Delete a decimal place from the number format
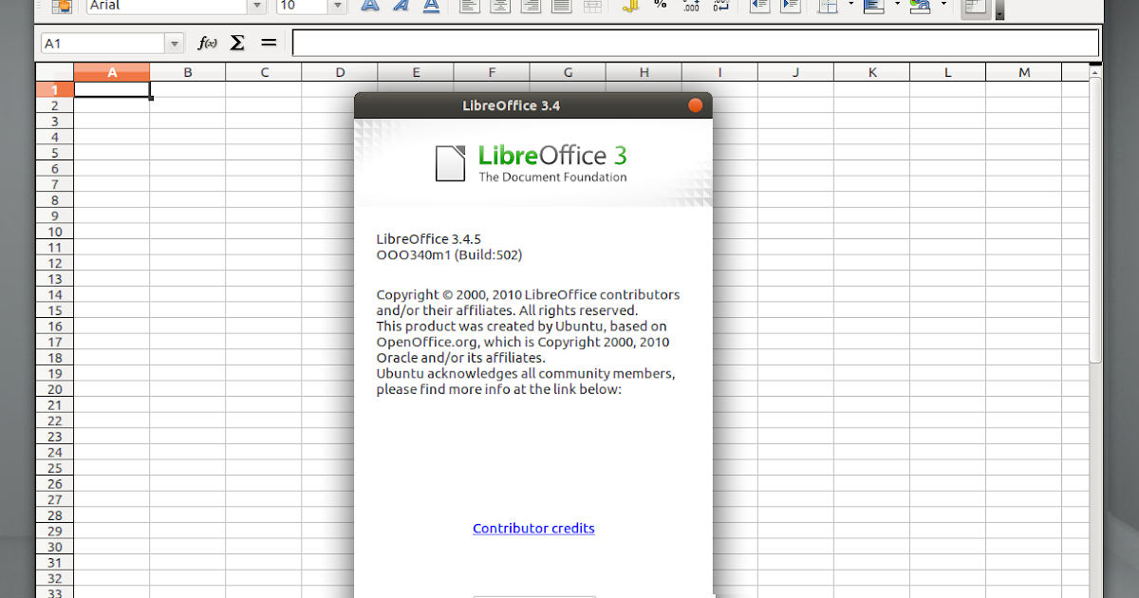1139x598 pixels. [x=721, y=8]
